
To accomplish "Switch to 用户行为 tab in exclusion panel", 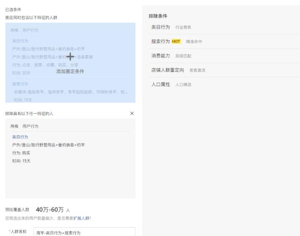I will tap(30, 126).
